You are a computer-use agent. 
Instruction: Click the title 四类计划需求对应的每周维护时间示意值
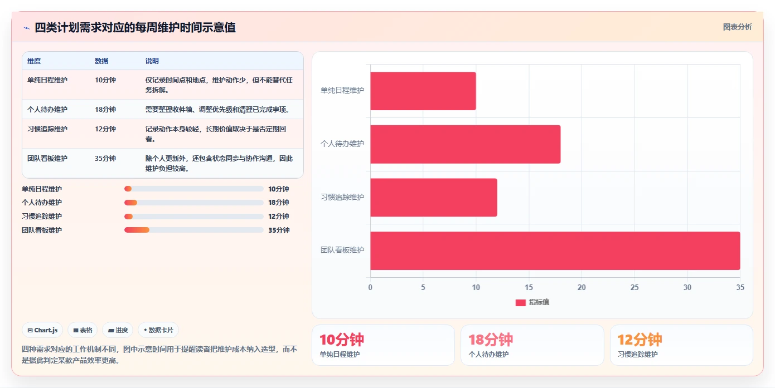tap(135, 28)
